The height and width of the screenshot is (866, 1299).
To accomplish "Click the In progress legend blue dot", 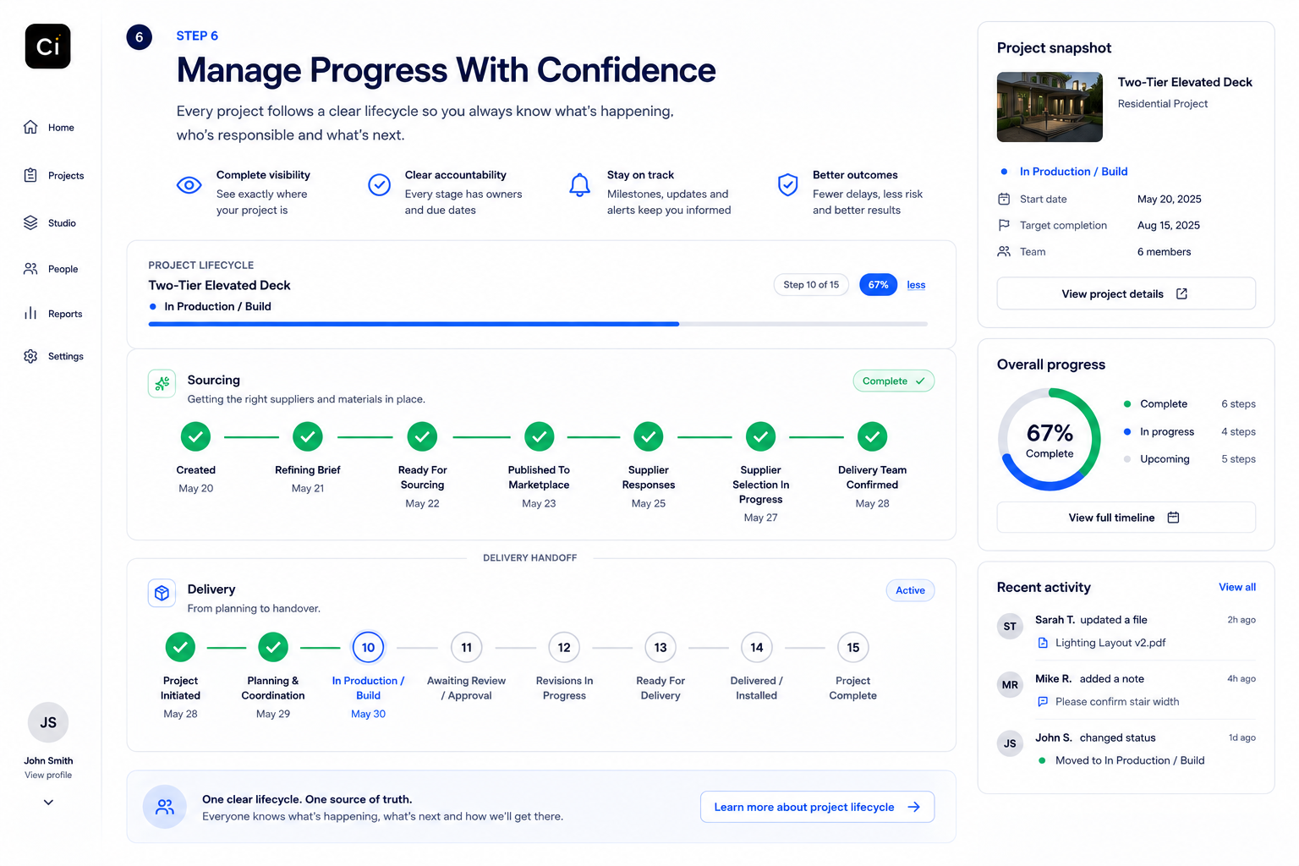I will point(1127,431).
